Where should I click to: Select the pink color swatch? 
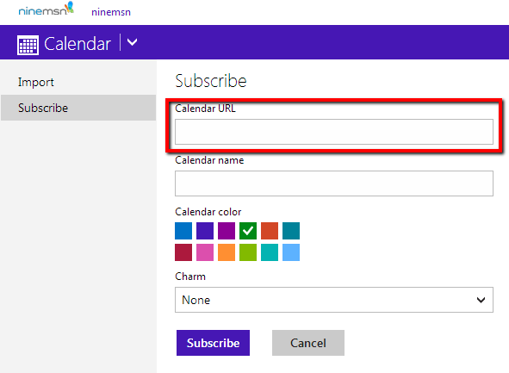tap(205, 252)
